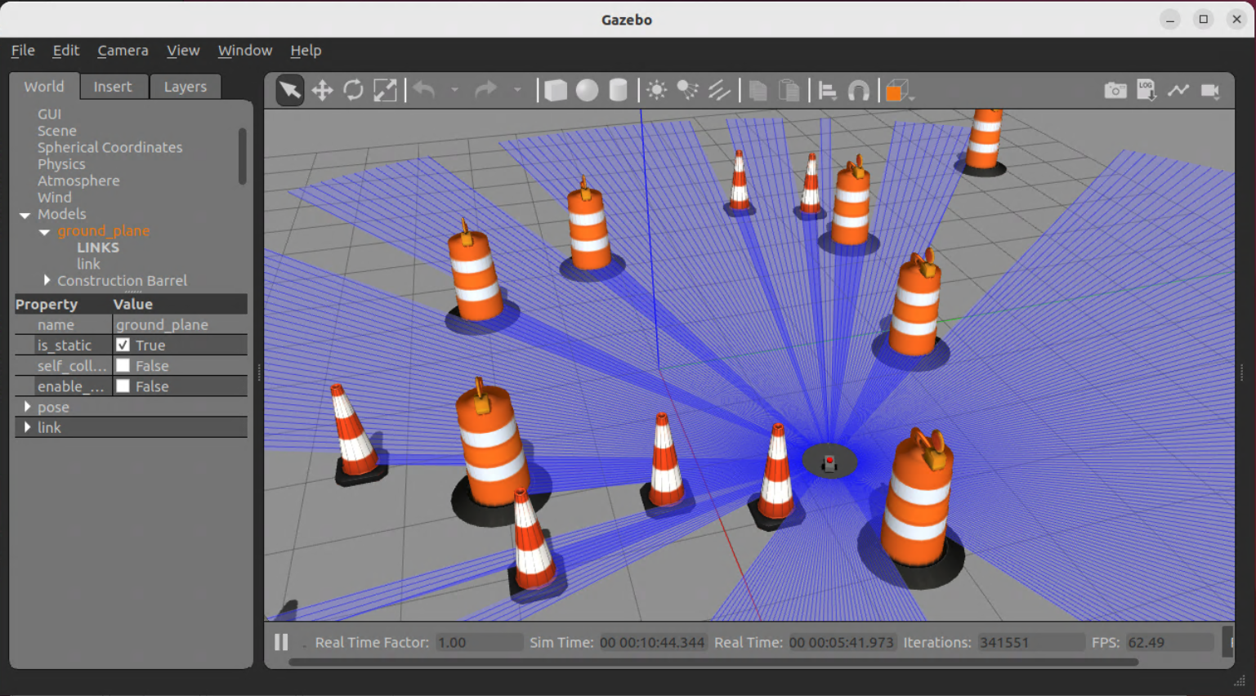The width and height of the screenshot is (1256, 696).
Task: Click the redo arrow icon
Action: 485,90
